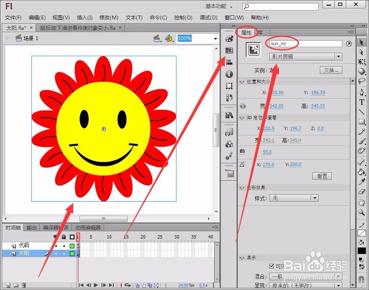369x290 pixels.
Task: Select the Pencil tool
Action: pos(362,132)
